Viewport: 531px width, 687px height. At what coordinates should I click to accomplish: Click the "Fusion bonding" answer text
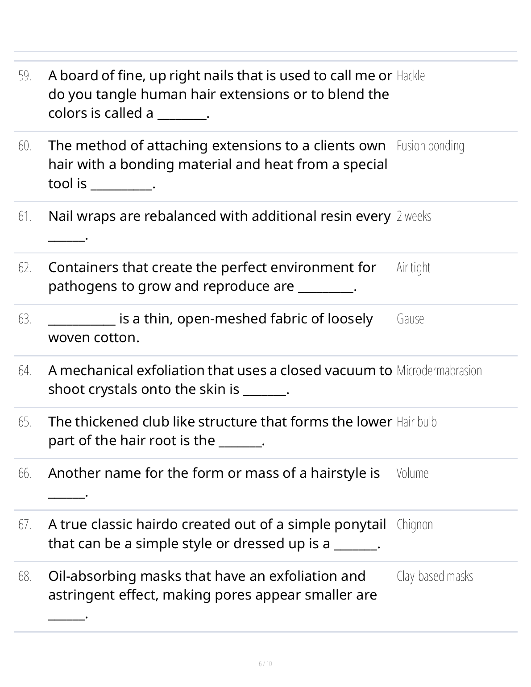pyautogui.click(x=430, y=146)
